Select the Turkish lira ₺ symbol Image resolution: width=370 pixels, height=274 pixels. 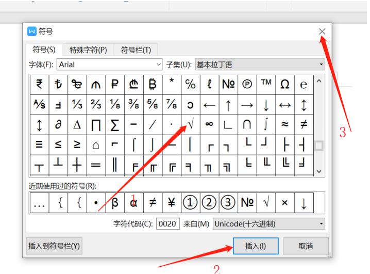point(58,85)
